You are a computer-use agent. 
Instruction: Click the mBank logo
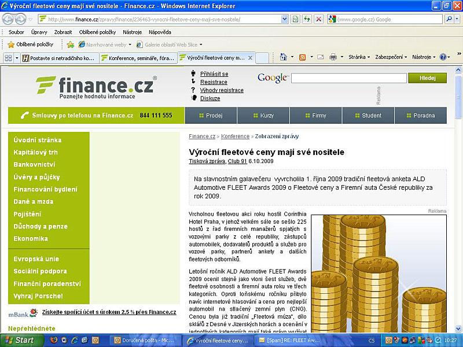(23, 313)
